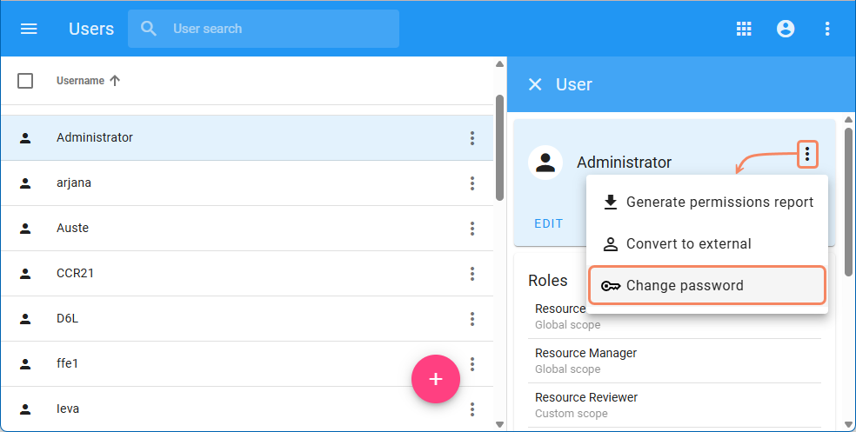Click the EDIT button
This screenshot has width=856, height=432.
(548, 223)
